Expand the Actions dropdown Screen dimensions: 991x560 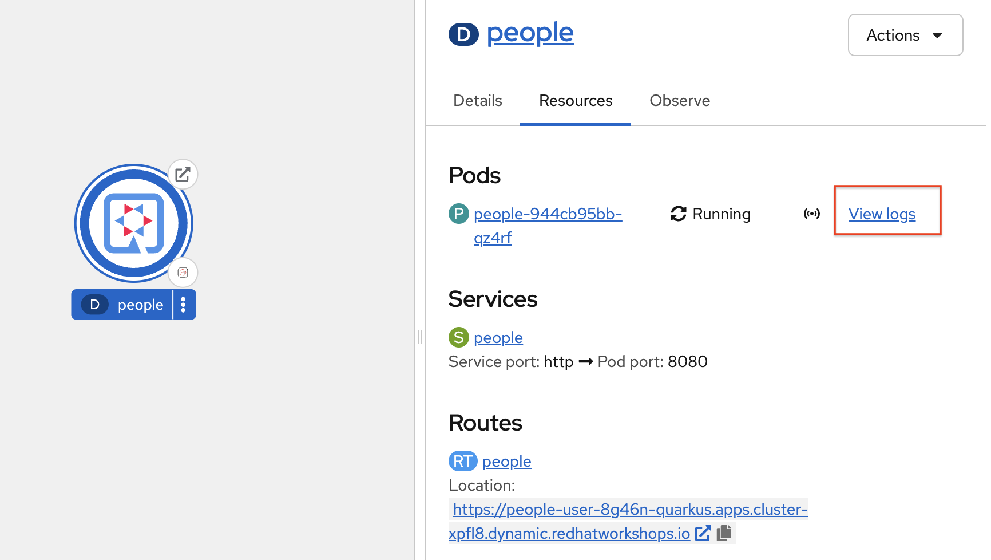pyautogui.click(x=905, y=35)
